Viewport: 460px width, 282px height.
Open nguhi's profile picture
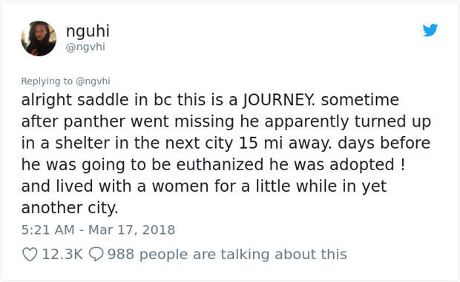(39, 38)
